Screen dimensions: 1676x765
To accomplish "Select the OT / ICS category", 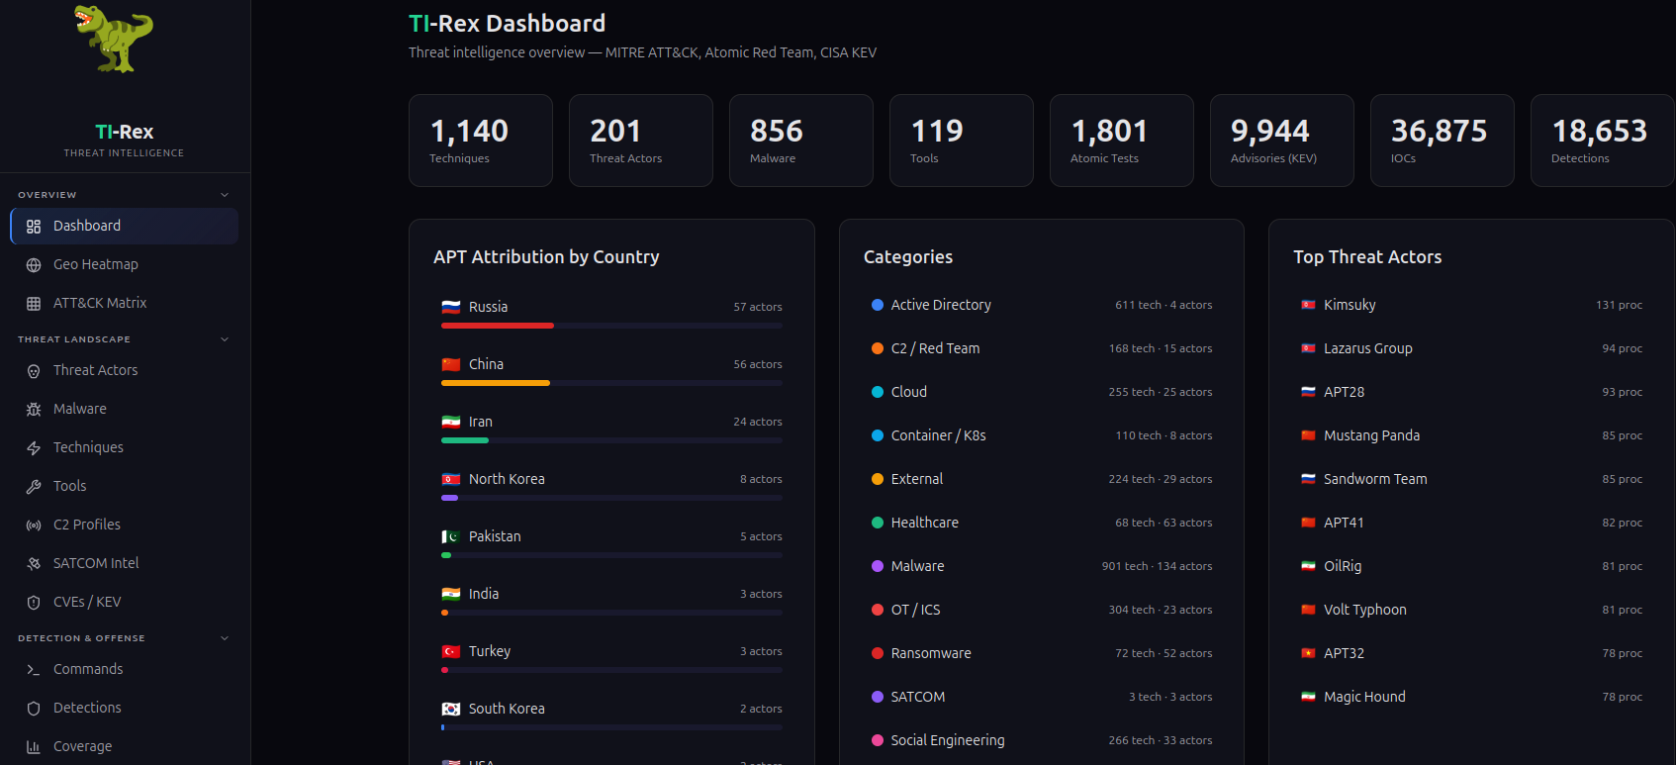I will click(x=1042, y=610).
